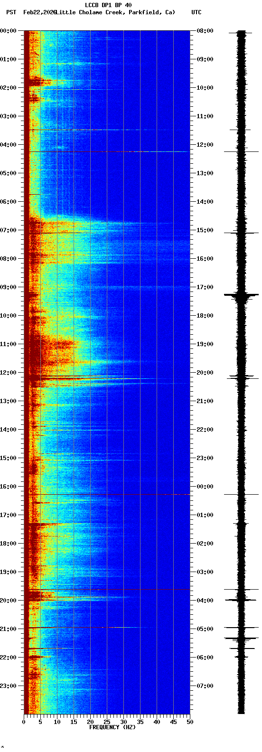Click the 02:00 PST time label

pyautogui.click(x=8, y=88)
